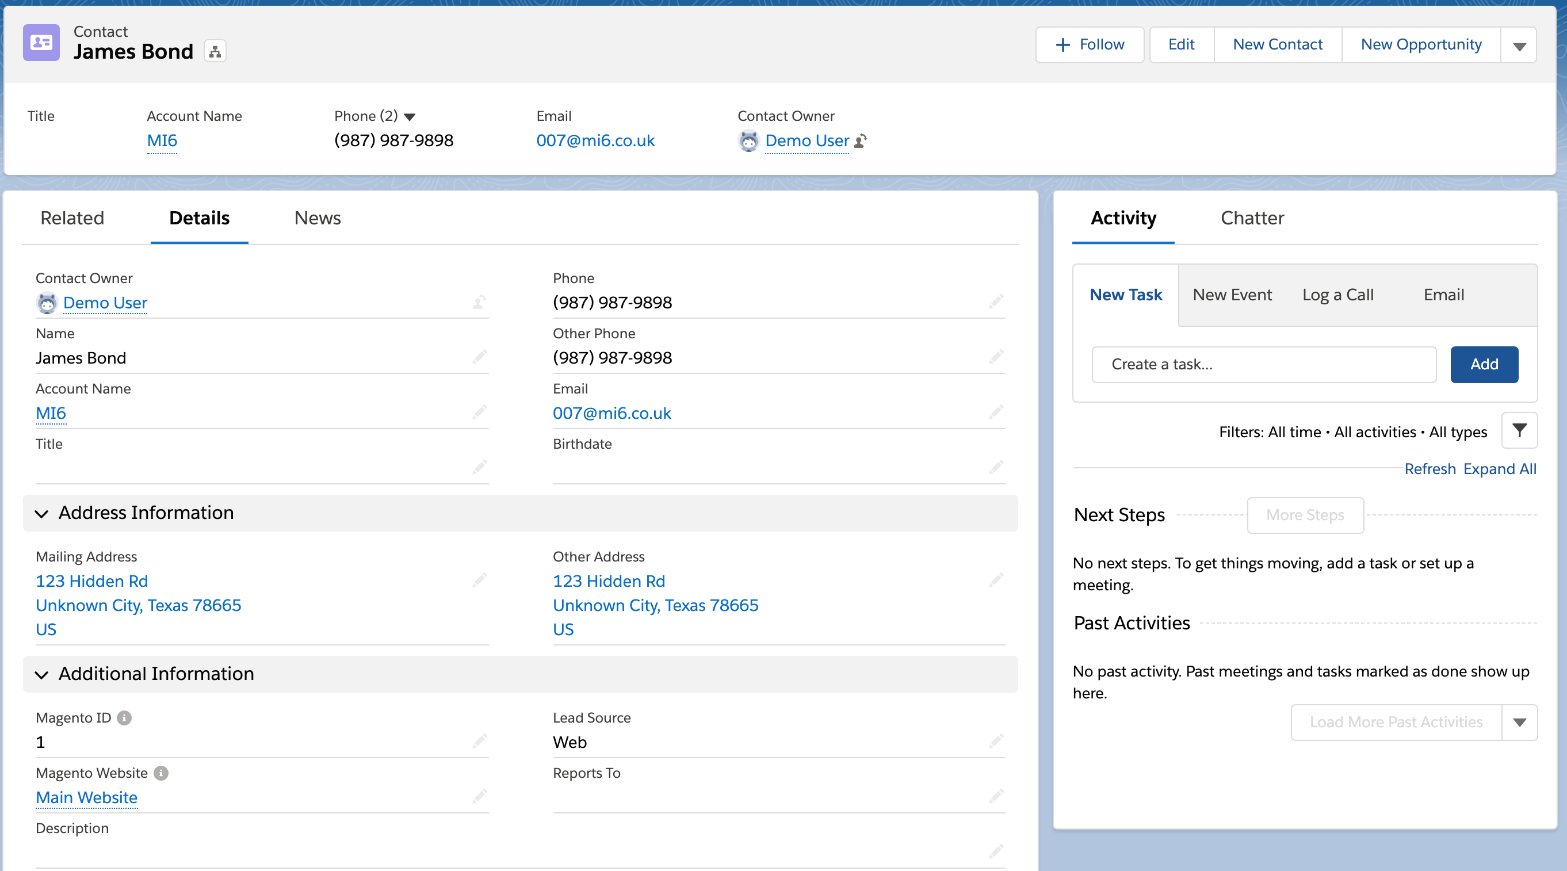The width and height of the screenshot is (1567, 871).
Task: Collapse the Address Information section
Action: tap(41, 513)
